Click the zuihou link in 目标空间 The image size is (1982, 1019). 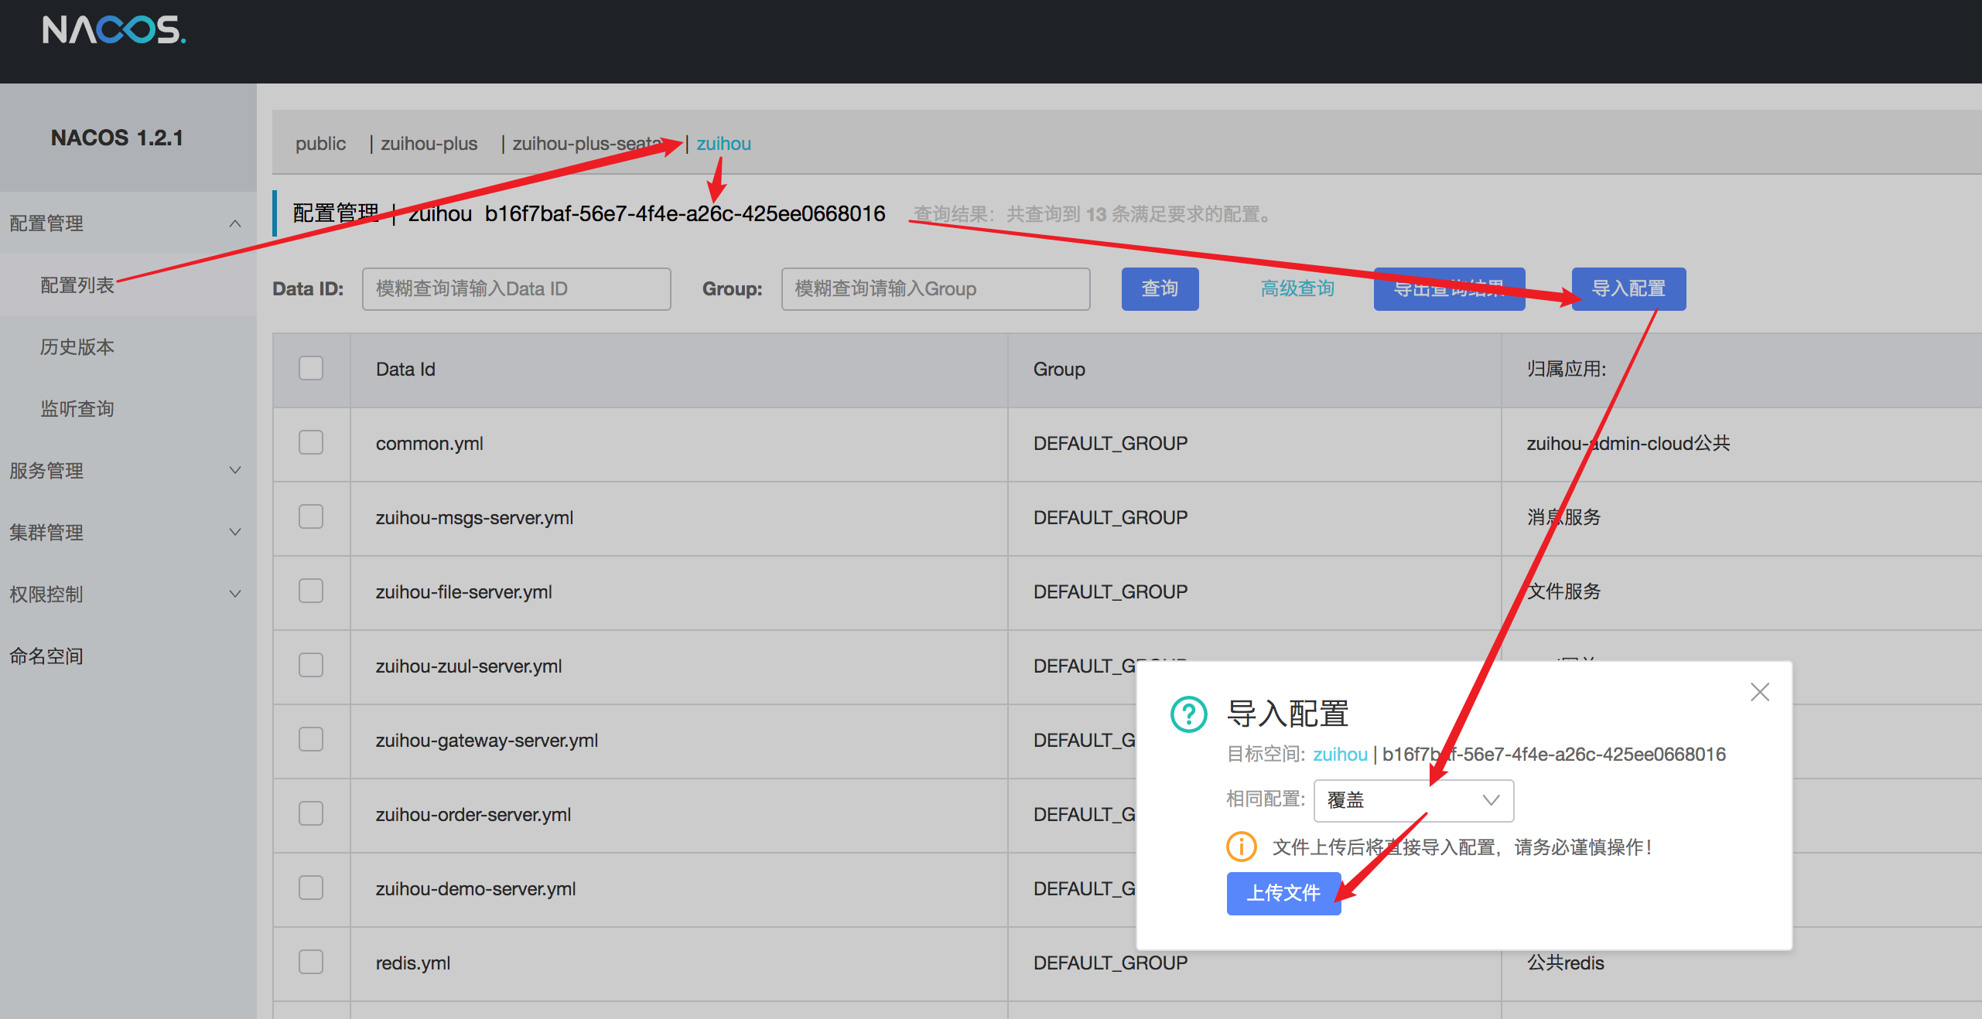[x=1340, y=754]
